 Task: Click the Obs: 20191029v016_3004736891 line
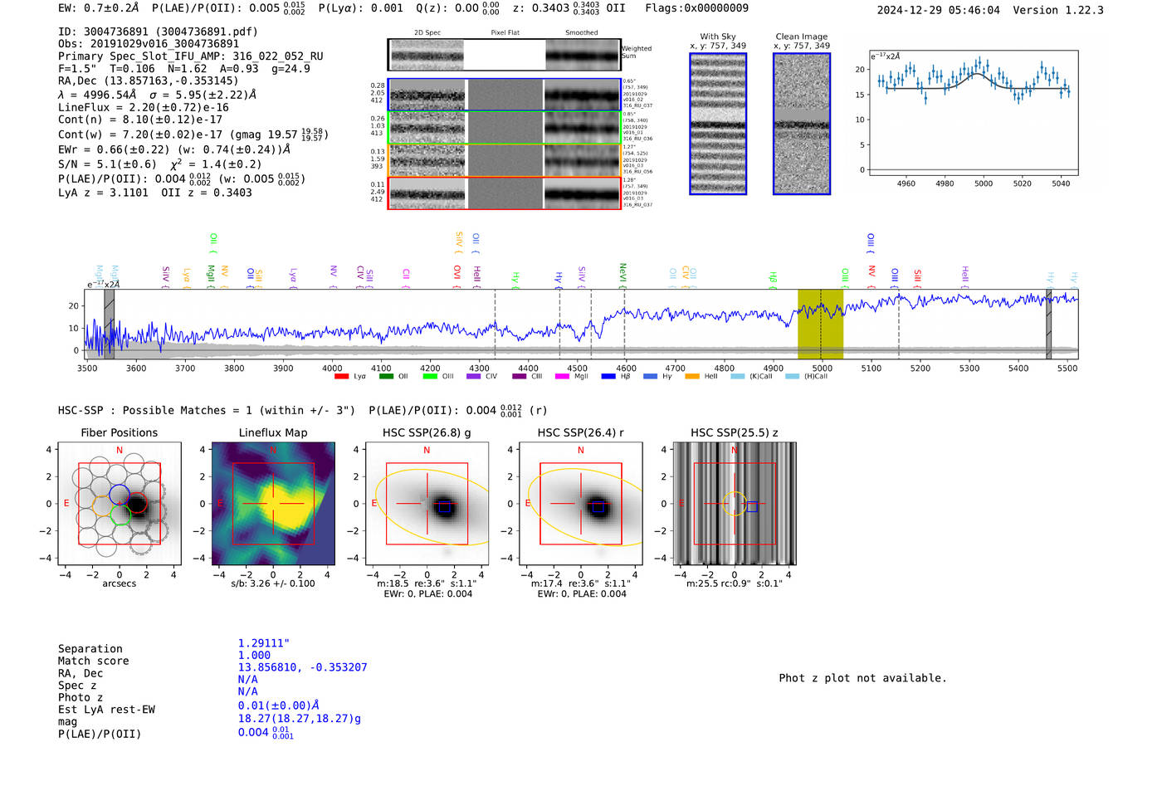point(149,44)
